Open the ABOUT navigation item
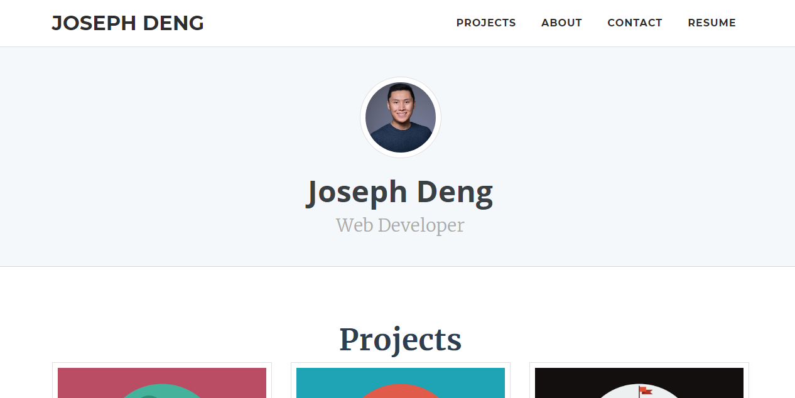 click(561, 23)
